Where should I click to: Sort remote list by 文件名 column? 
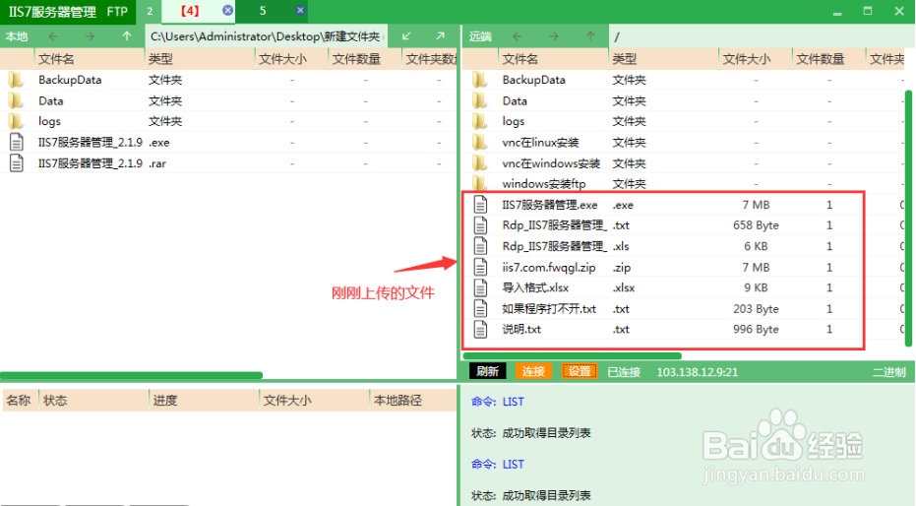click(x=553, y=58)
